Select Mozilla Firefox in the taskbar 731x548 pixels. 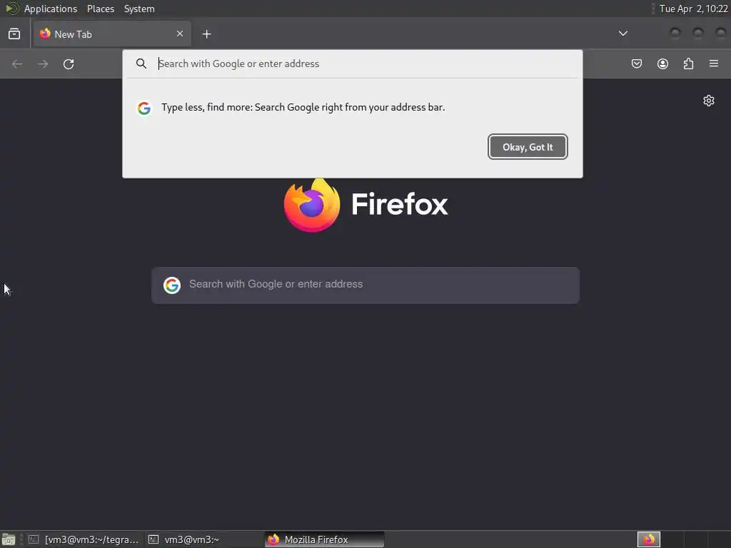click(x=325, y=539)
